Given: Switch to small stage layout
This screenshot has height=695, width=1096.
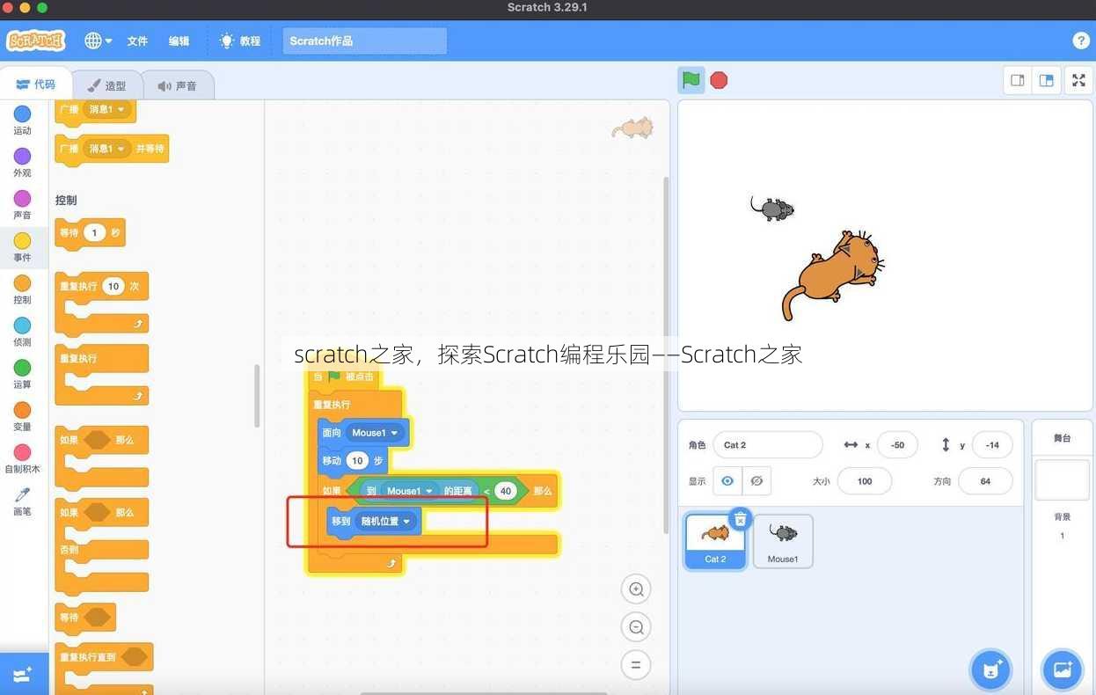Looking at the screenshot, I should click(x=1018, y=80).
